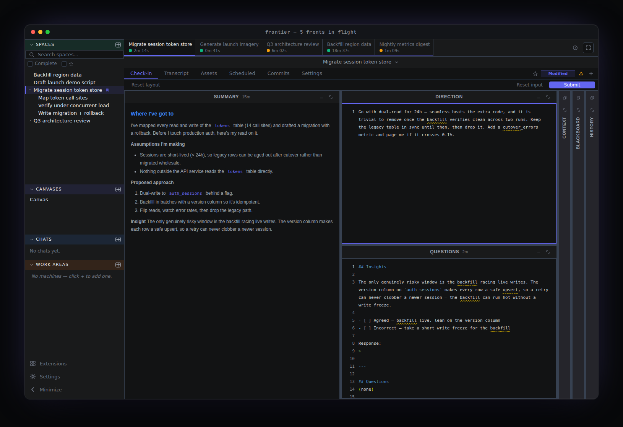Click into the DIRECTION text editor
Screen dimensions: 623x427
pos(449,173)
